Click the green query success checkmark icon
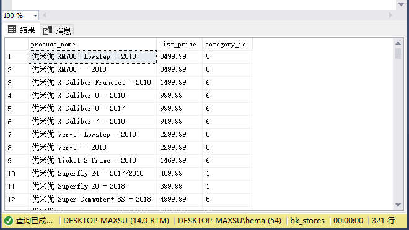The width and height of the screenshot is (409, 230). pos(8,221)
